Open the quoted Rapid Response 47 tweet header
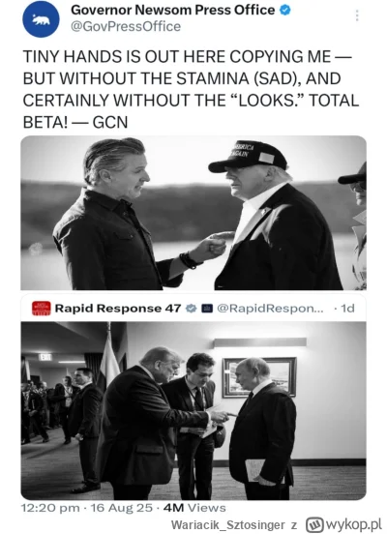387x534 pixels. pos(193,309)
